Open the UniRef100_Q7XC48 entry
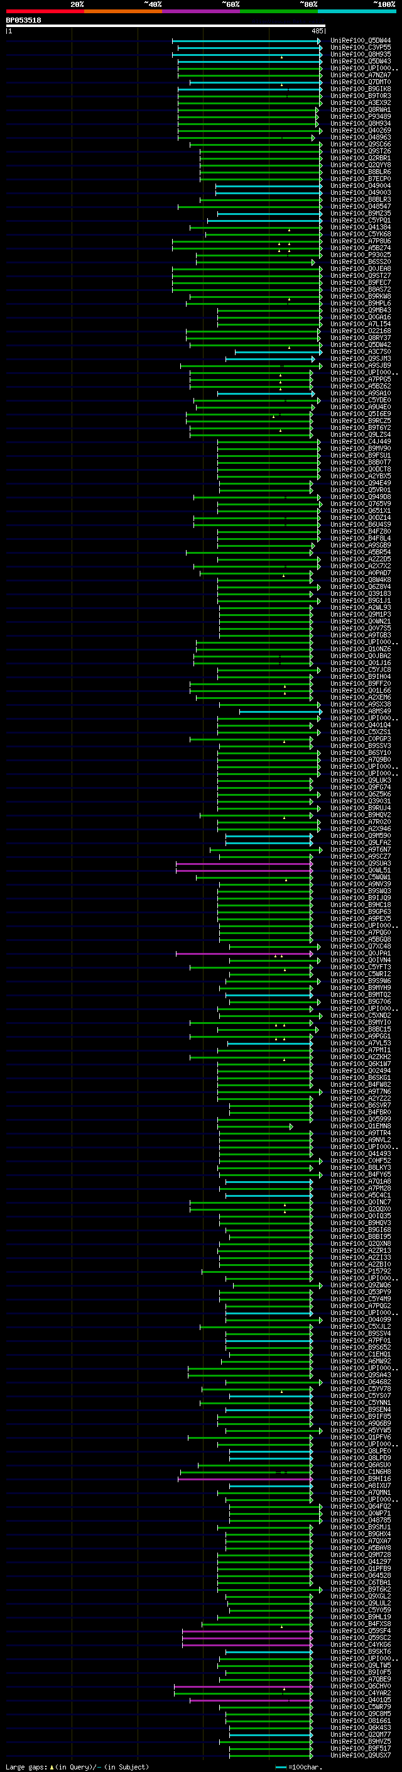The height and width of the screenshot is (1772, 402). [360, 946]
